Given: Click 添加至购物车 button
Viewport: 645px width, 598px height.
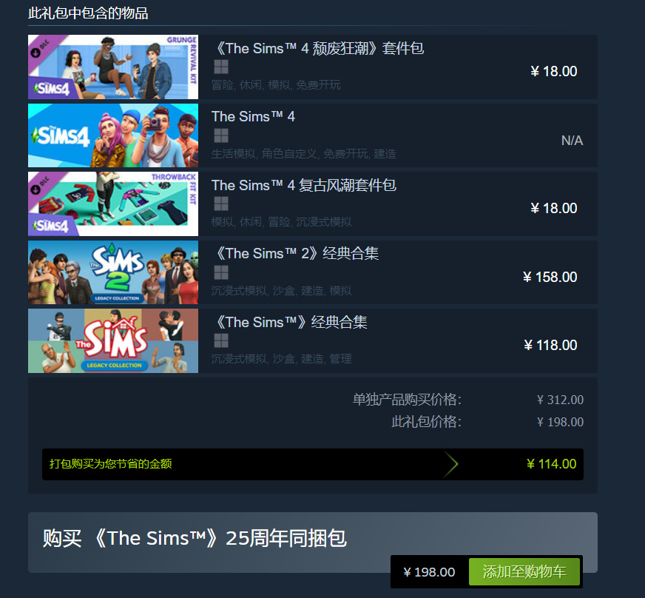Looking at the screenshot, I should [524, 571].
